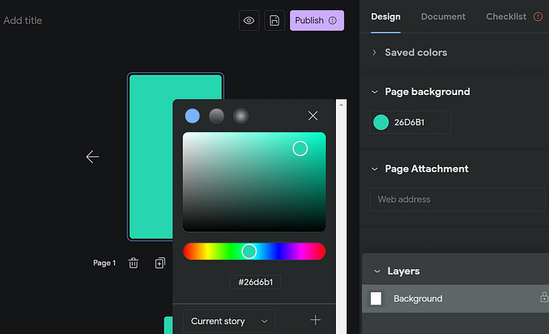Select the radial gradient fill type
549x334 pixels.
pos(241,116)
